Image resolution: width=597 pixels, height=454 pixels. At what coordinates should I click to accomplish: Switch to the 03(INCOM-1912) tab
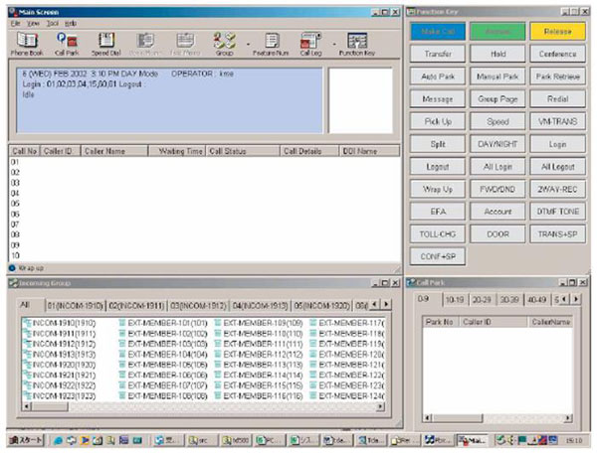198,306
